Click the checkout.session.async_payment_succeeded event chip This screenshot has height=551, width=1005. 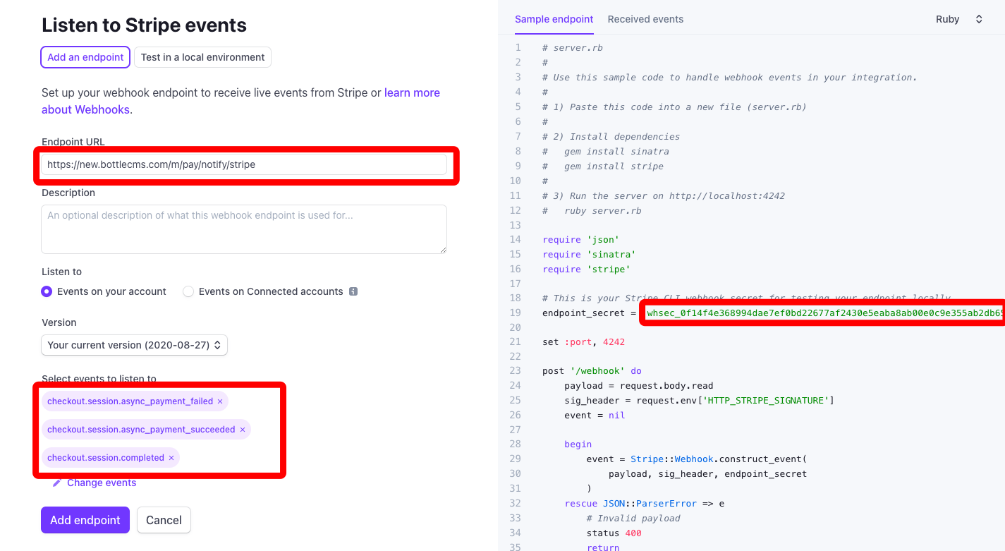146,430
